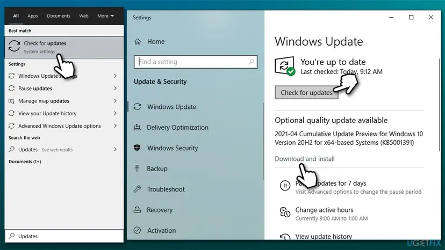This screenshot has width=445, height=250.
Task: Click the Recovery icon in sidebar
Action: pyautogui.click(x=138, y=210)
